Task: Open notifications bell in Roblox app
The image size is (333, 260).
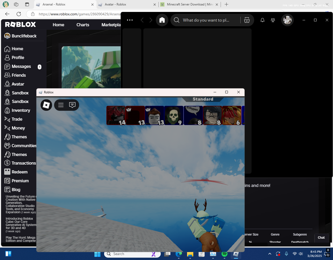Action: coord(262,20)
